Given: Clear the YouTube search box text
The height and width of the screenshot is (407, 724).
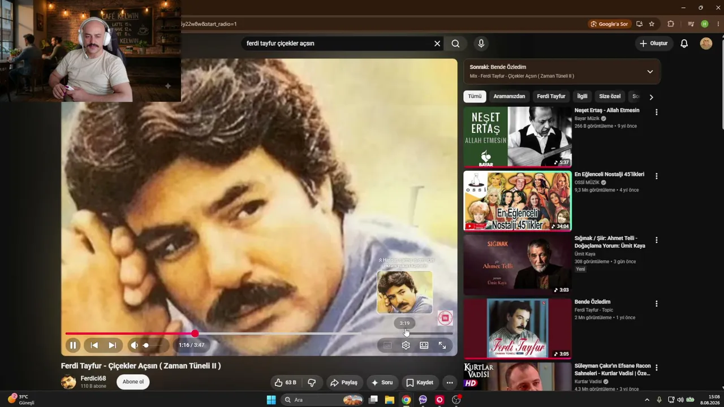Looking at the screenshot, I should (x=437, y=44).
